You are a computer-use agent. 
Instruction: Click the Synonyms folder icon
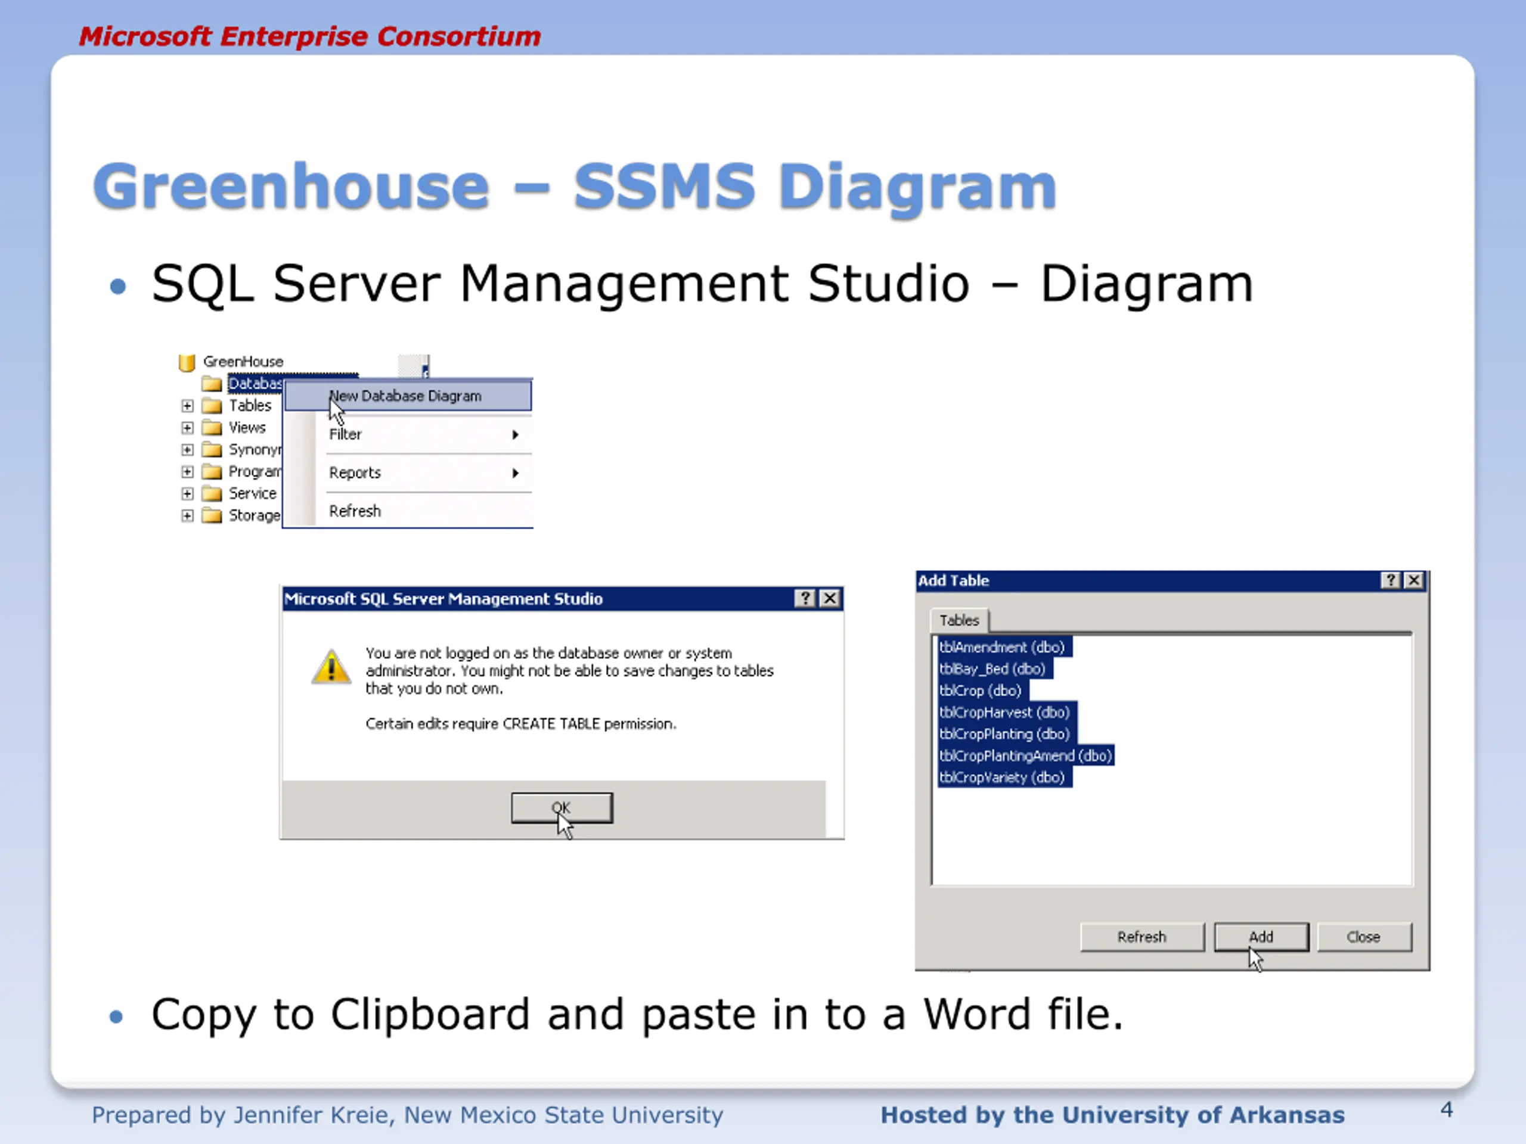211,450
